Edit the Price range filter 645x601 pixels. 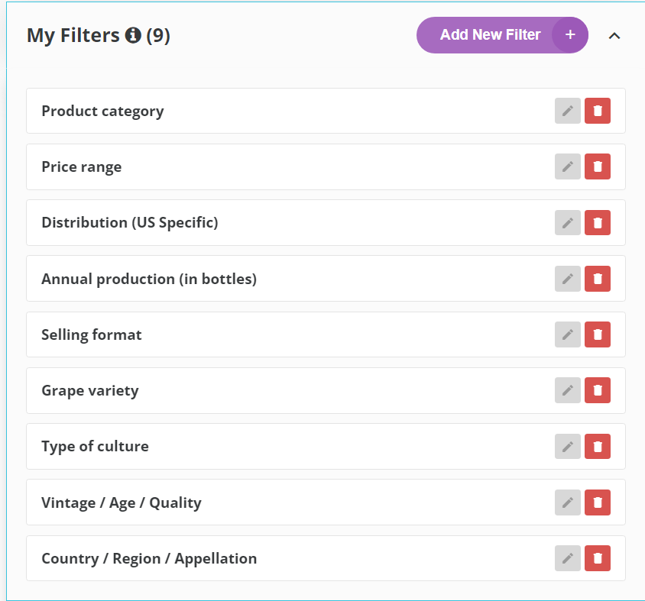(567, 166)
